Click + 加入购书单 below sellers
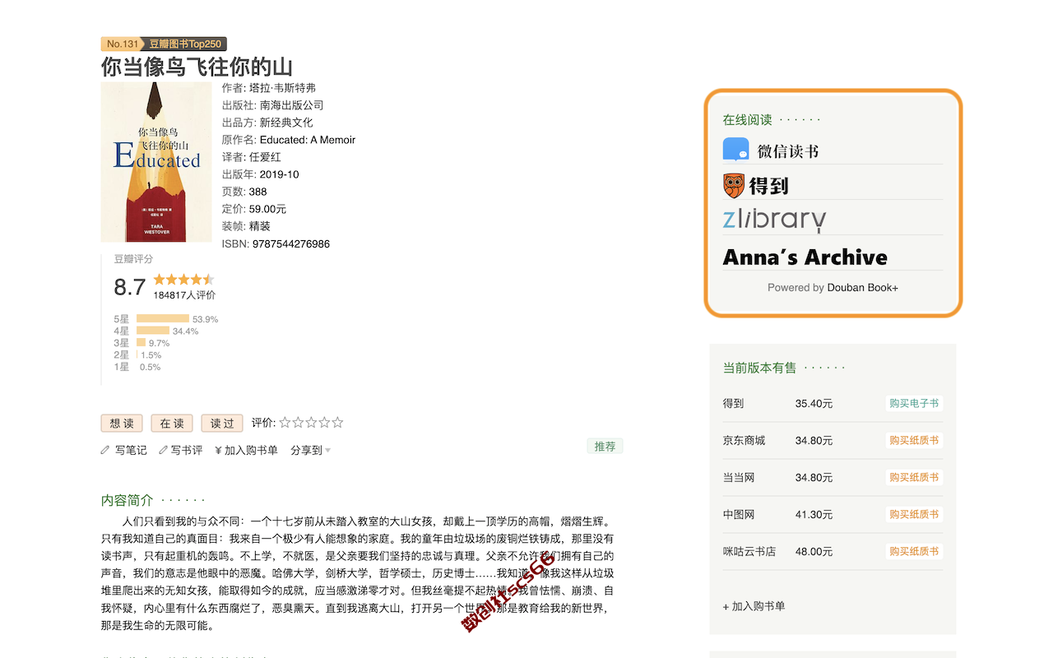 click(x=754, y=606)
